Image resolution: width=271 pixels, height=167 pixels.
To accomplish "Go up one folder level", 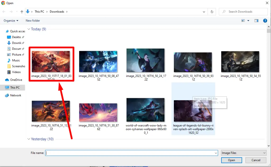I will (22, 12).
